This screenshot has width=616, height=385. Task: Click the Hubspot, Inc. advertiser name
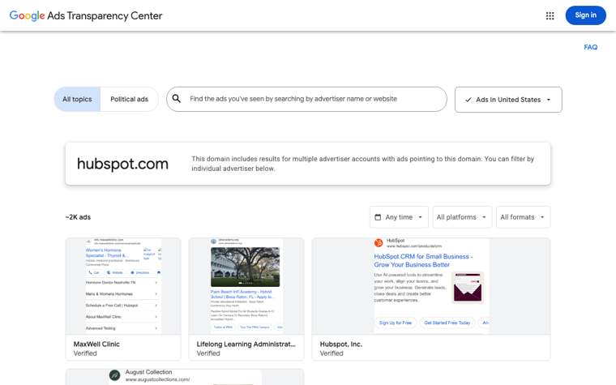341,344
